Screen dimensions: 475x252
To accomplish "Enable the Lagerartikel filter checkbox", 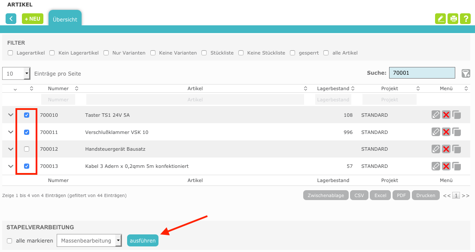I will tap(10, 53).
